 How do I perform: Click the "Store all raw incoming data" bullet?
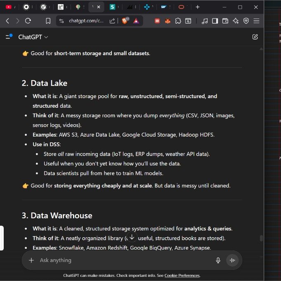point(127,154)
